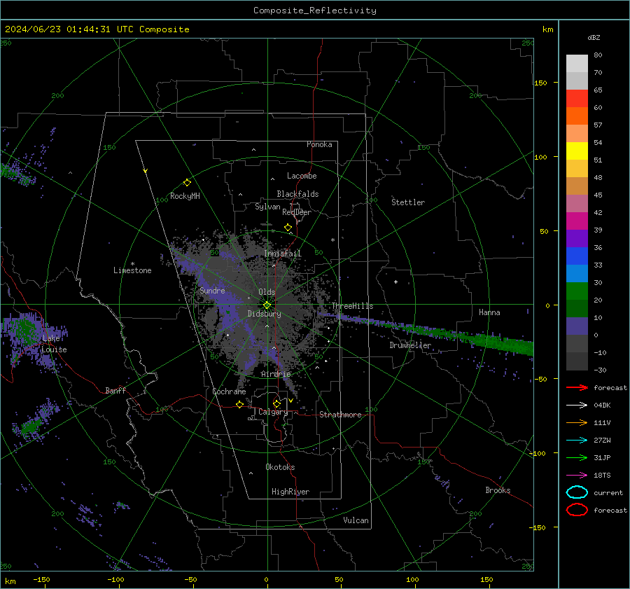Pick the cyan 27ZW arrow legend icon

tap(577, 440)
